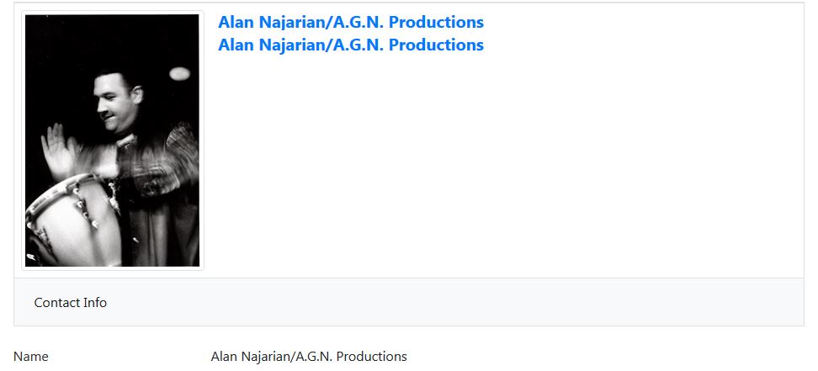Click the raised hand in the photo
The image size is (818, 371).
[x=58, y=151]
